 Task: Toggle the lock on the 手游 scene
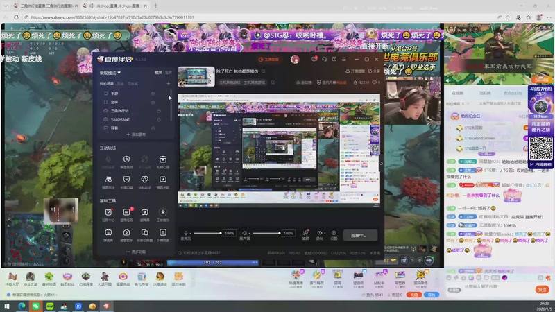pyautogui.click(x=153, y=94)
